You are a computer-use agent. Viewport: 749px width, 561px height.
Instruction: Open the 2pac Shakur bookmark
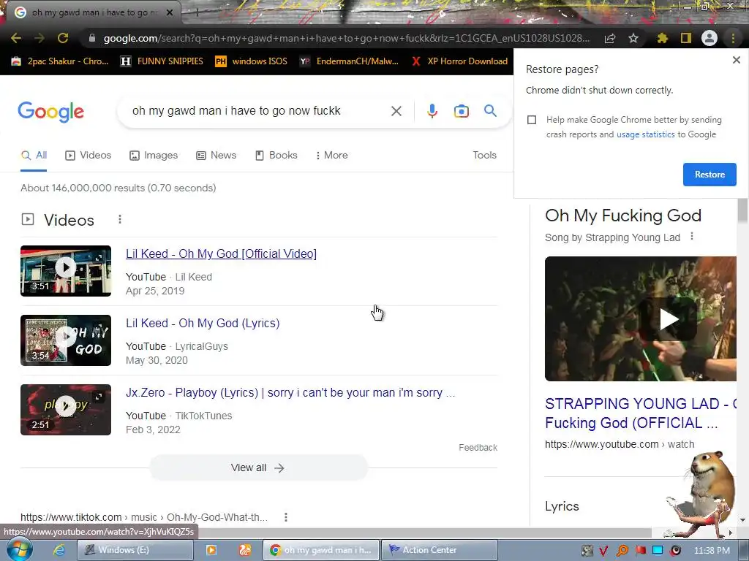click(60, 61)
